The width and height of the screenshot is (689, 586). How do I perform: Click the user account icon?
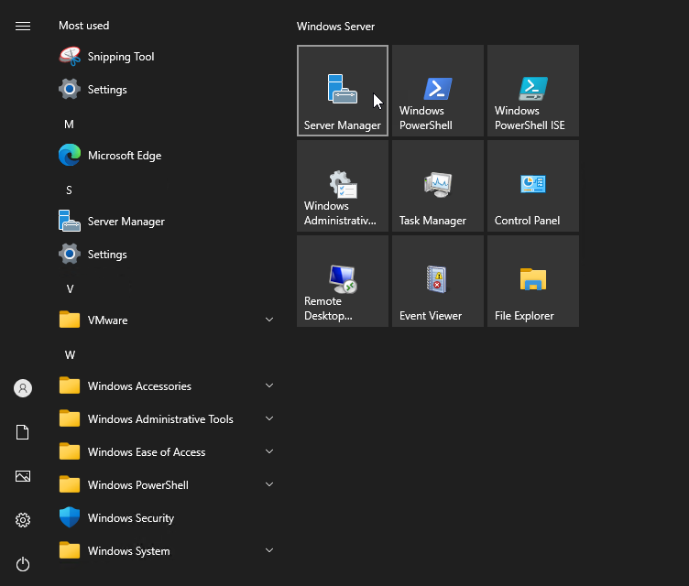pyautogui.click(x=23, y=388)
